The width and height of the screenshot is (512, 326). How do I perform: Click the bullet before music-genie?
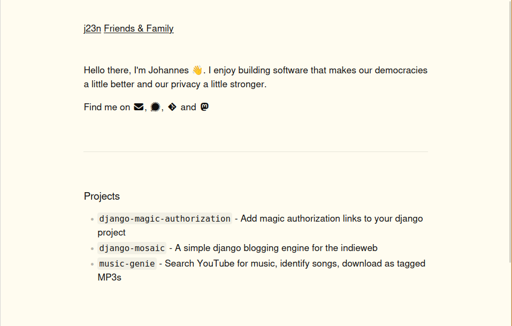pos(92,264)
